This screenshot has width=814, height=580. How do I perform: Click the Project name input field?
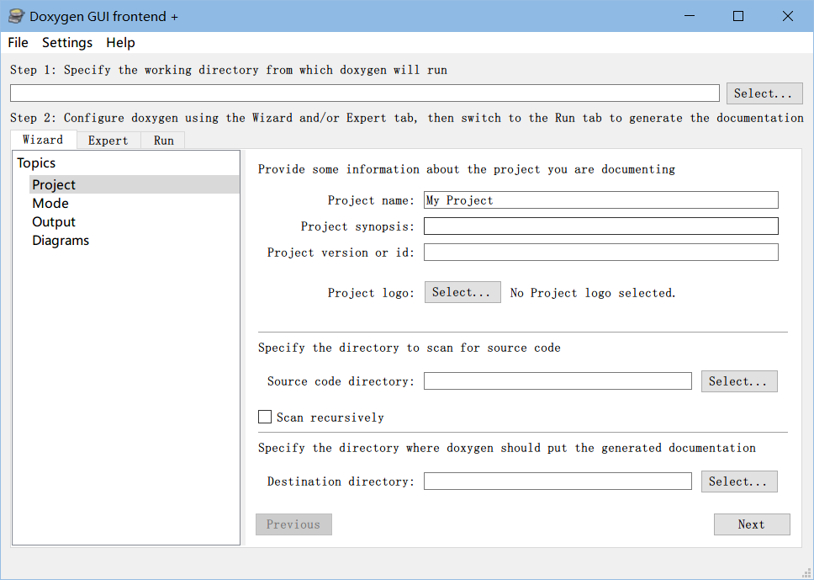click(600, 200)
